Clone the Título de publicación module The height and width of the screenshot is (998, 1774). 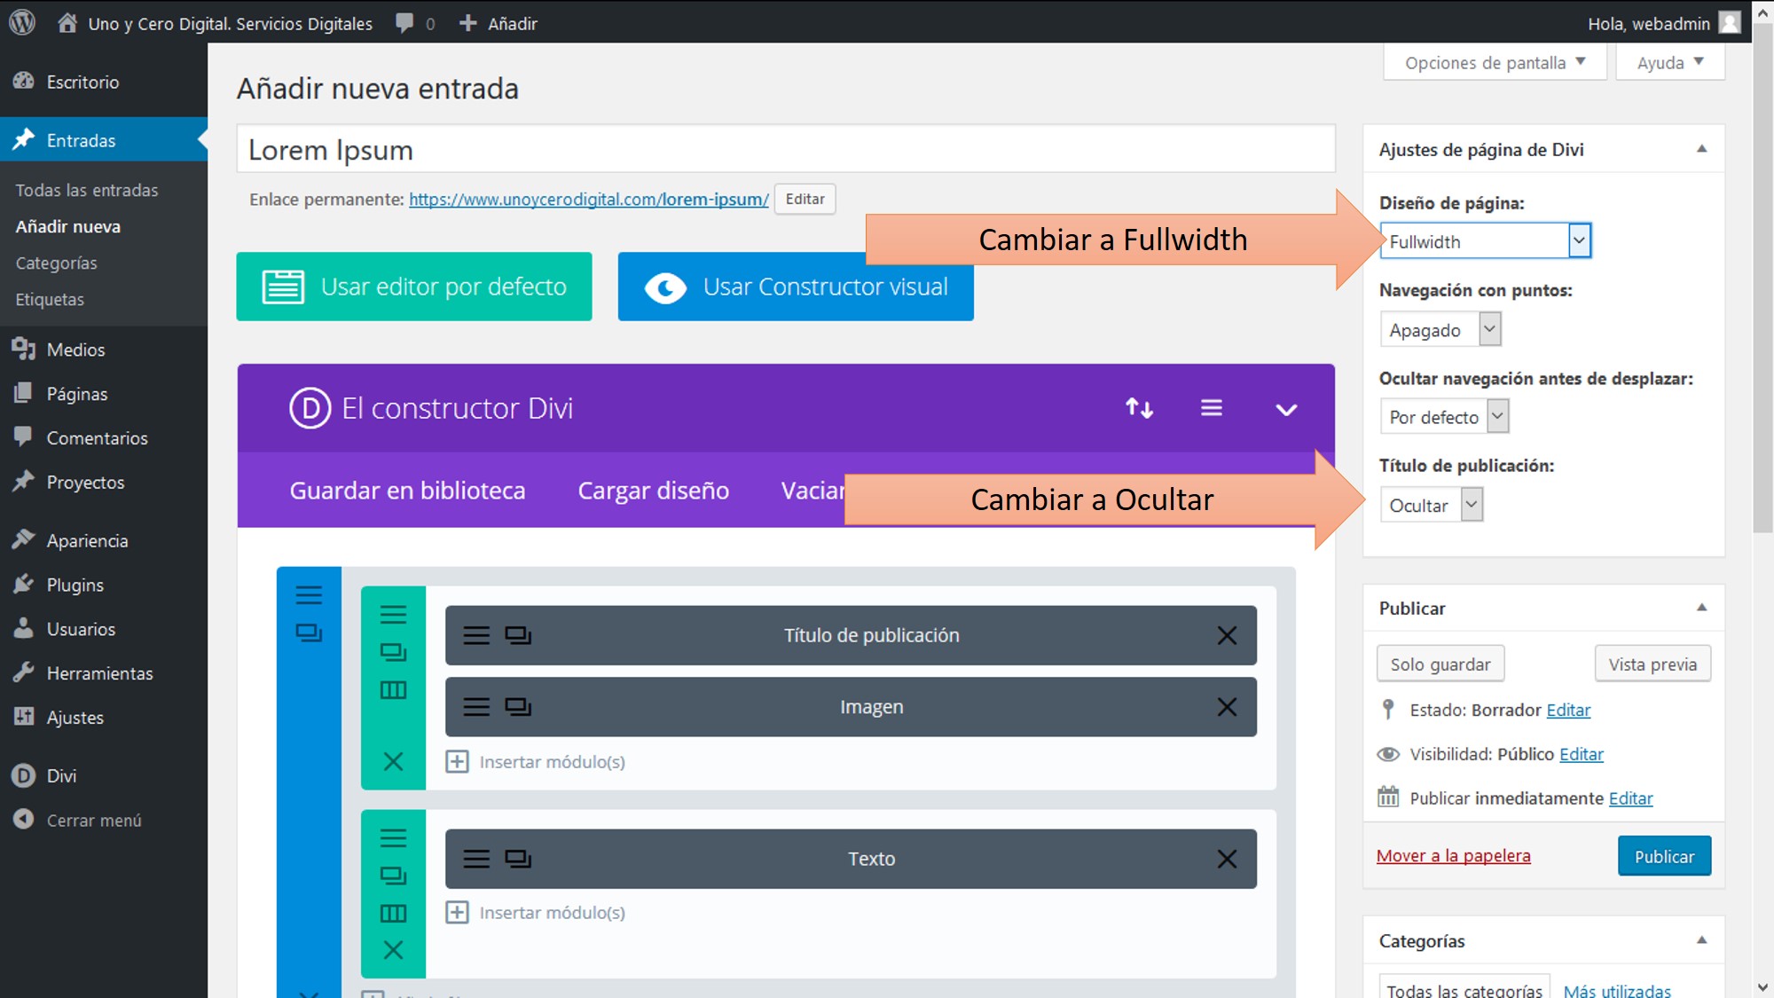point(518,635)
